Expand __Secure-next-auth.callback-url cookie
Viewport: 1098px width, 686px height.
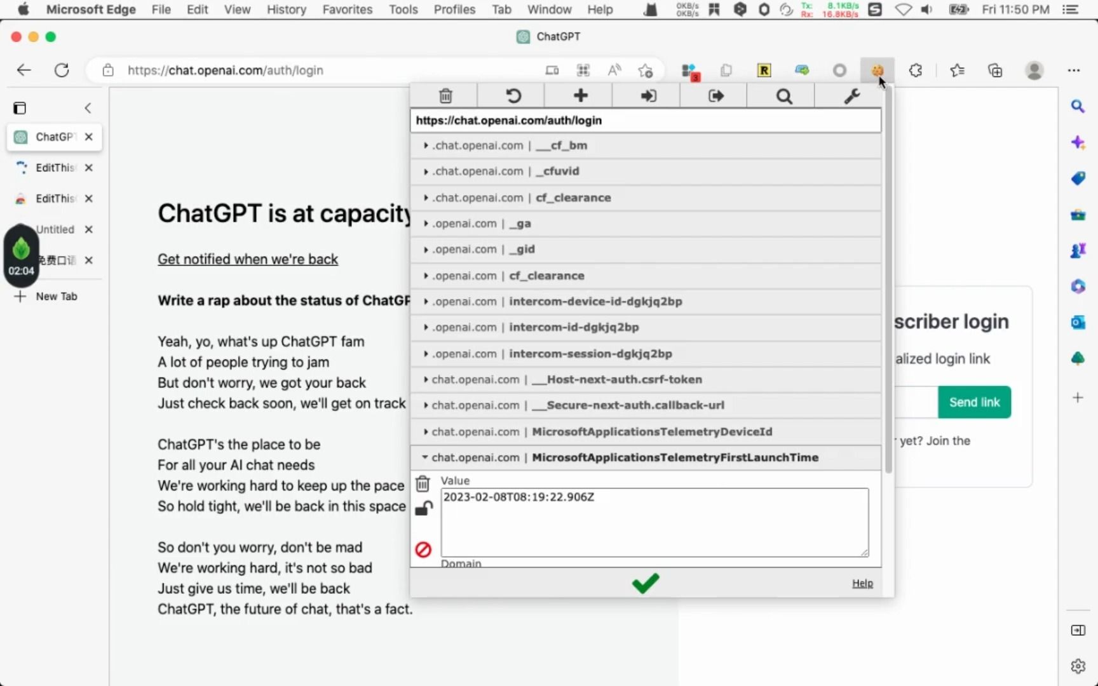tap(646, 405)
